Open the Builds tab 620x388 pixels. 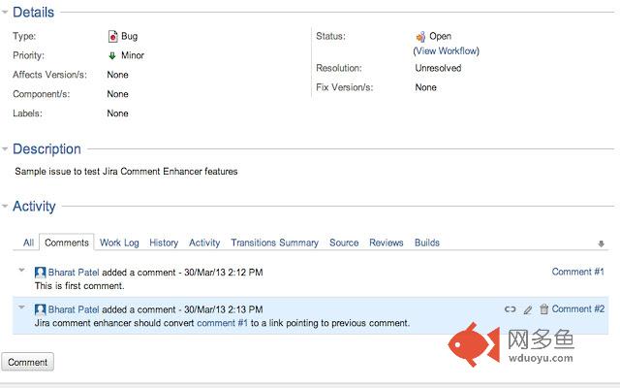point(427,242)
